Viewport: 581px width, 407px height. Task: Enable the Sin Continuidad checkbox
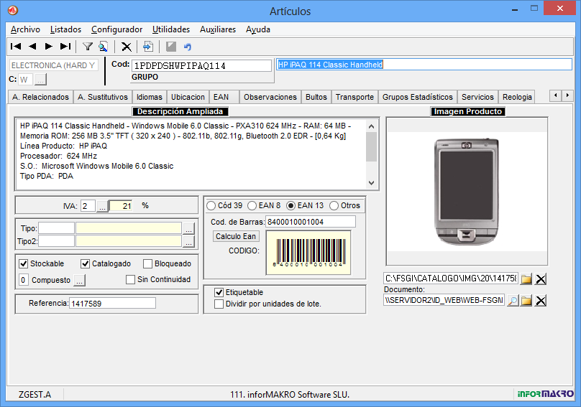point(130,279)
